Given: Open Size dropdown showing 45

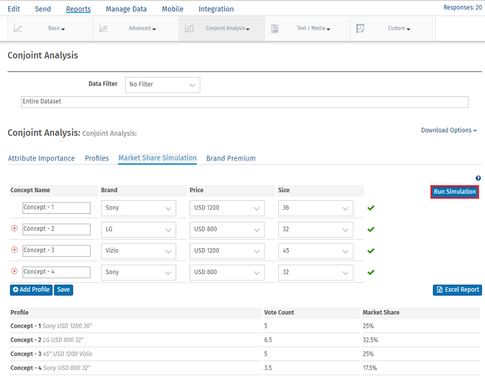Looking at the screenshot, I should (x=315, y=251).
